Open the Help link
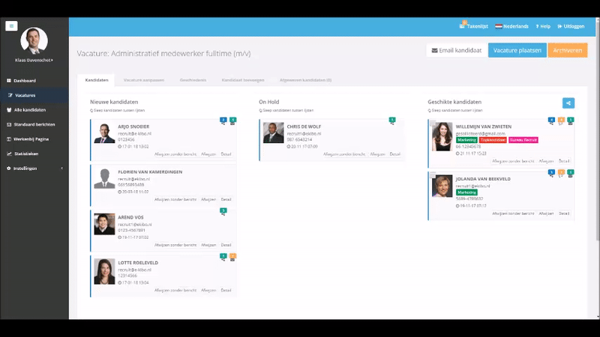Screen dimensions: 600x337 [x=543, y=26]
